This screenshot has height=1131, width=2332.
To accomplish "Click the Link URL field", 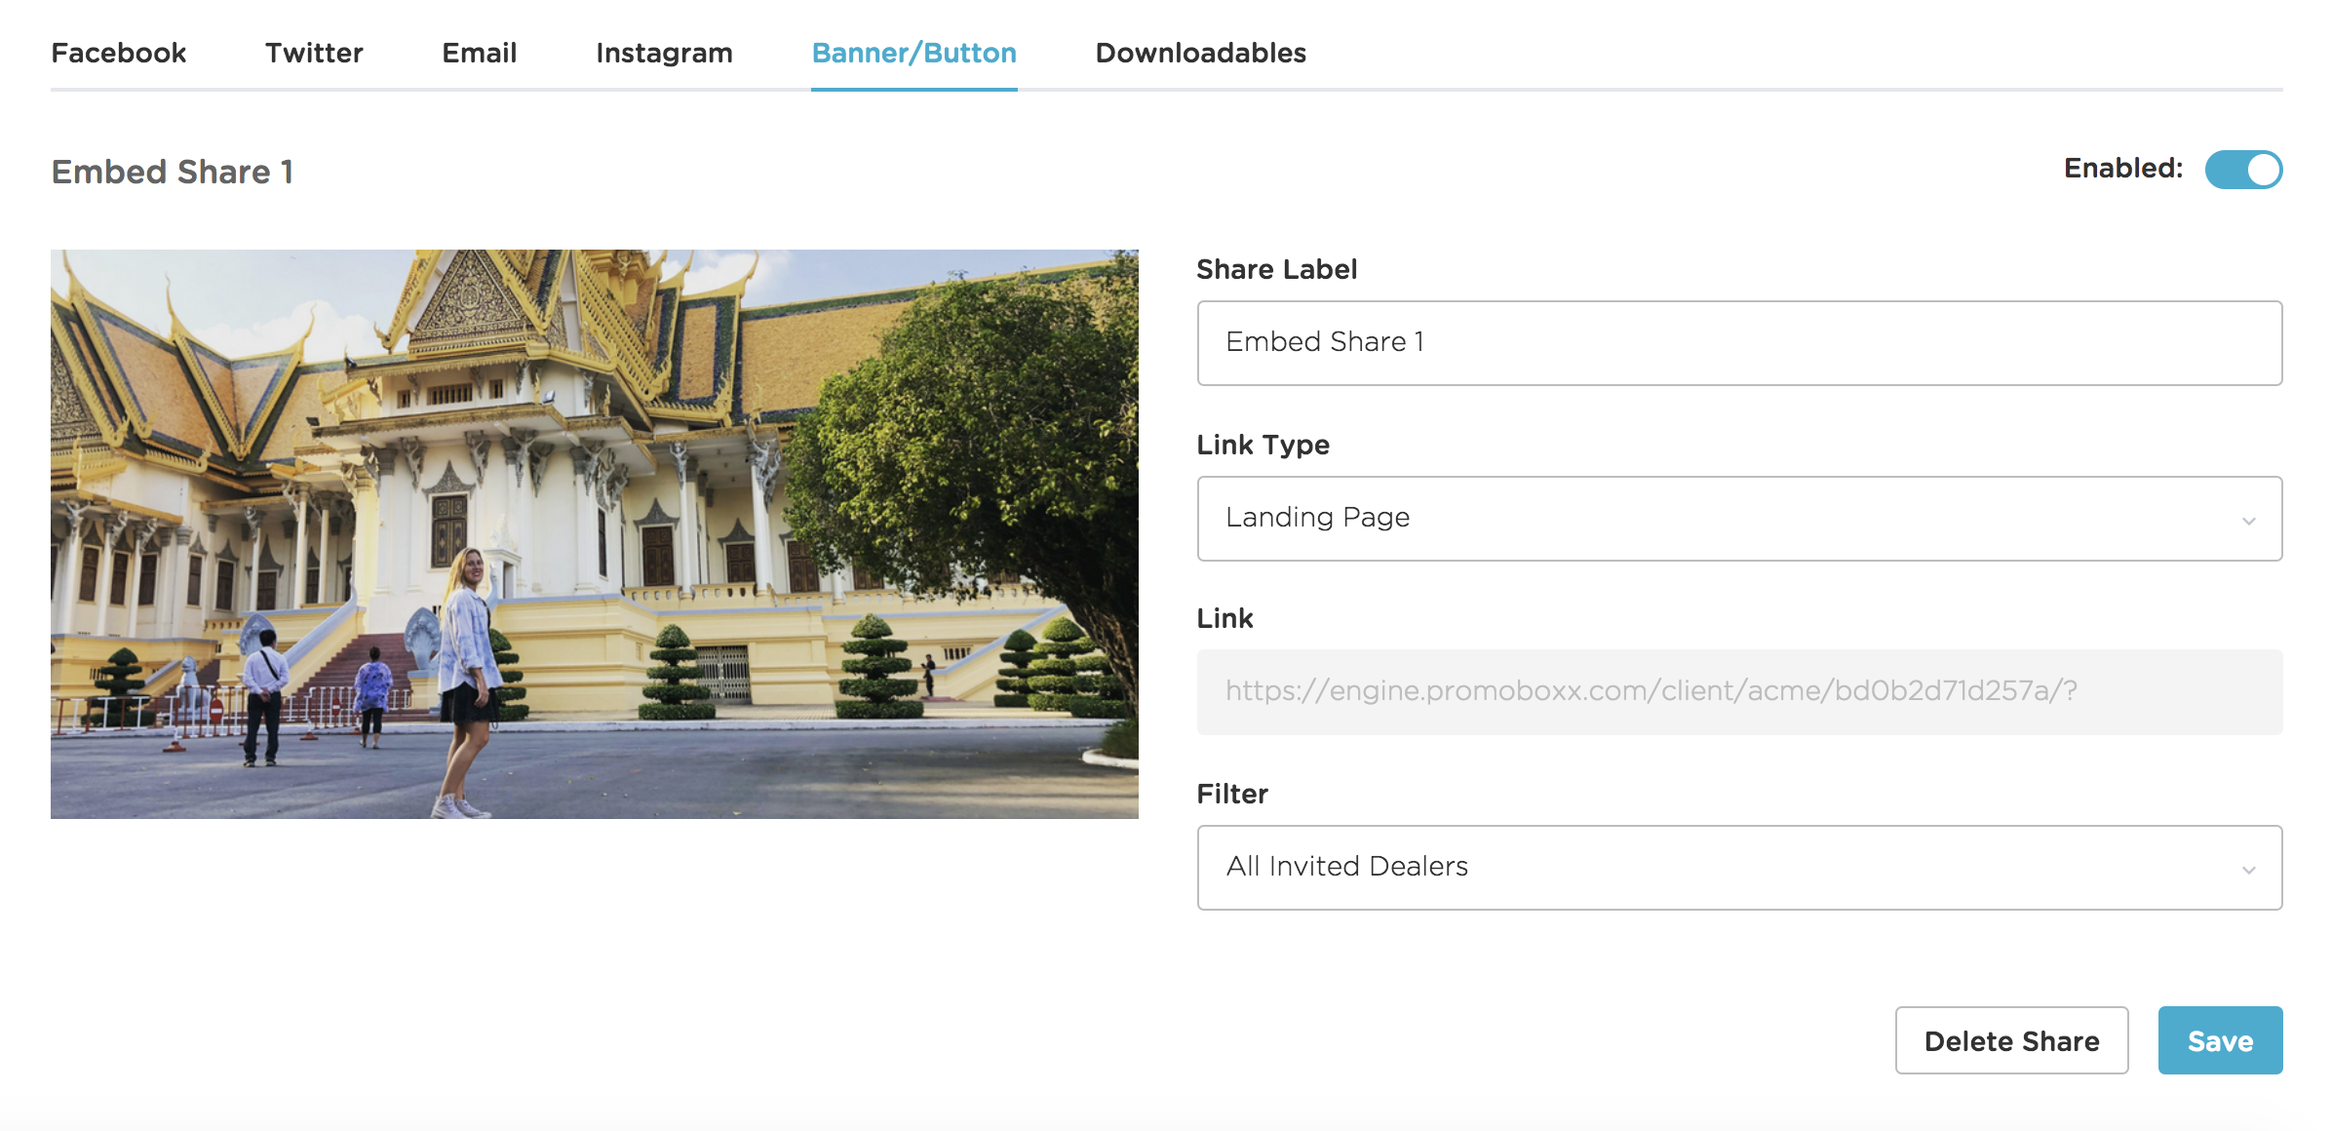I will (1739, 692).
